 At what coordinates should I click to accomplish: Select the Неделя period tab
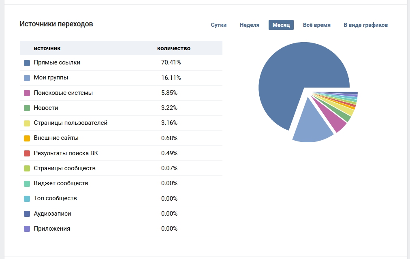coord(249,25)
